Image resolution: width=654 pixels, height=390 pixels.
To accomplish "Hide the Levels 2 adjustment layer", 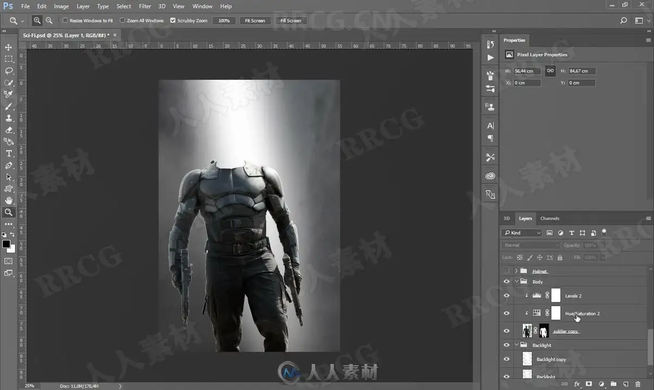I will point(506,296).
